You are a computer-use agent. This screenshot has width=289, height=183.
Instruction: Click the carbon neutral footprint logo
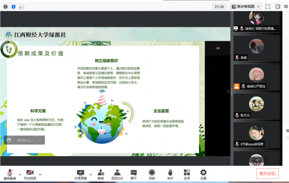[9, 49]
